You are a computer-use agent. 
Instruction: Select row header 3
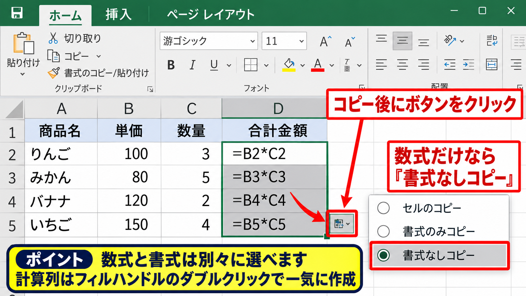point(12,177)
